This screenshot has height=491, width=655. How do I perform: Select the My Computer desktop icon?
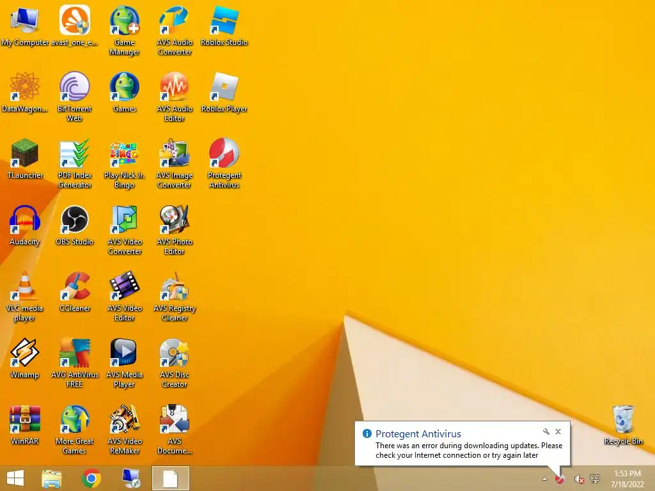click(25, 26)
